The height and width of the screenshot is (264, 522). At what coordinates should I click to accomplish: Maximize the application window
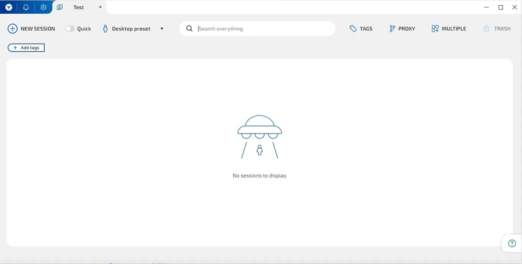pyautogui.click(x=501, y=7)
